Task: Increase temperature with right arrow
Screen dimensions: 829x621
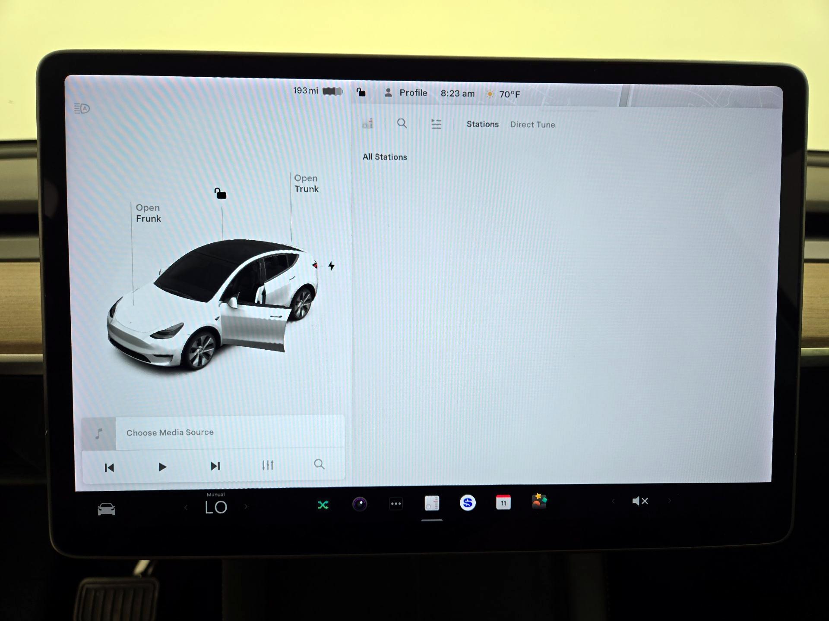Action: pos(246,507)
